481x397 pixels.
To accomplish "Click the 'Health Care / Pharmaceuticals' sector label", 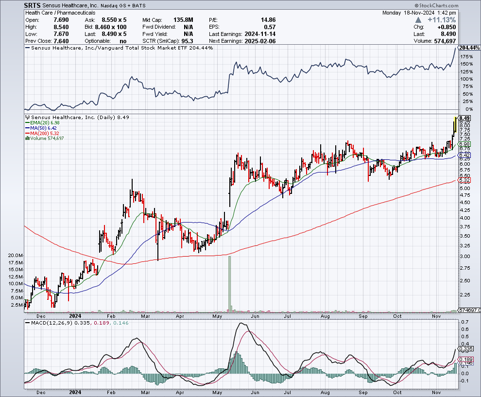I will [60, 13].
